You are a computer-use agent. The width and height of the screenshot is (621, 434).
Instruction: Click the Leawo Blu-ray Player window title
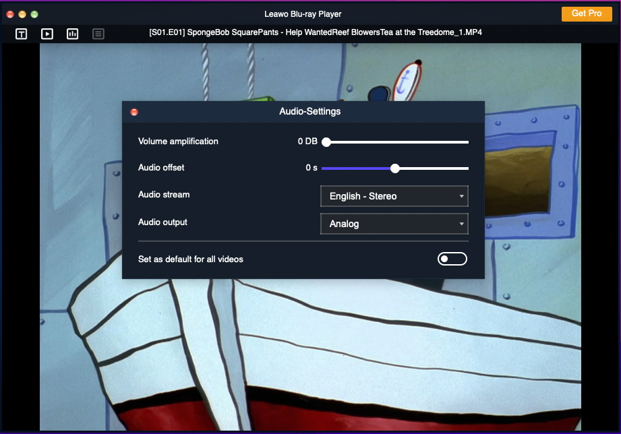(x=303, y=14)
